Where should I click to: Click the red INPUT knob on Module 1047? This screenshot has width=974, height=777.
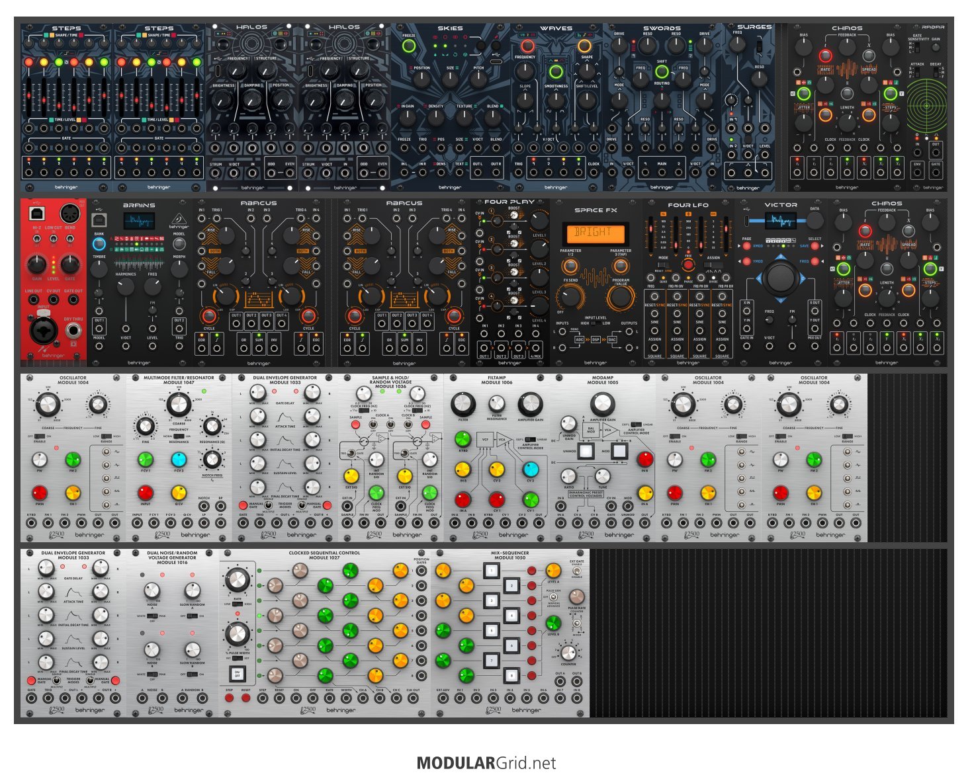pyautogui.click(x=145, y=493)
